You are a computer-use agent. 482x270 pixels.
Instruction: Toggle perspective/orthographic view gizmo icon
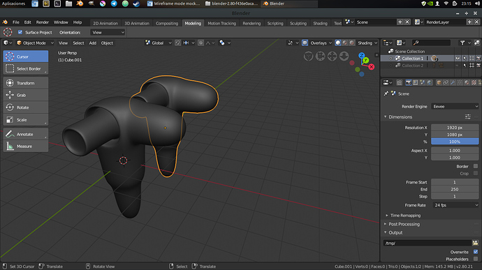308,57
